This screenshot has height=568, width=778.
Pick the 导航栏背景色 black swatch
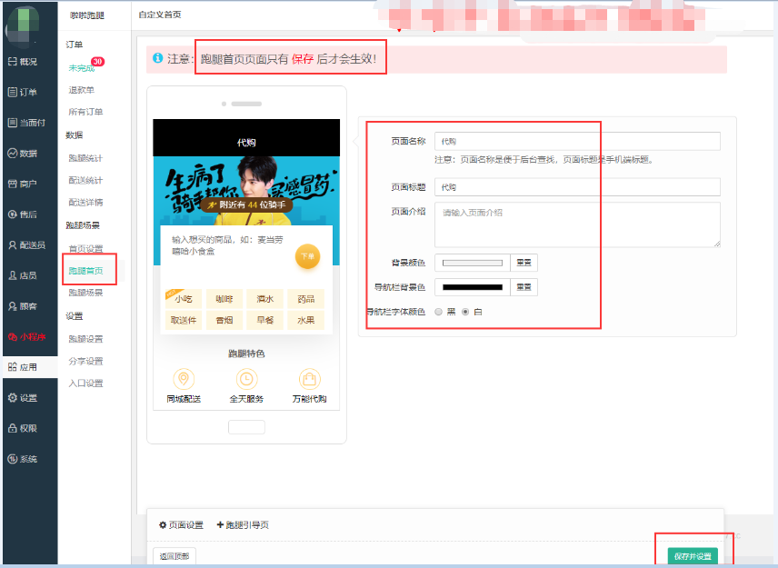coord(473,287)
